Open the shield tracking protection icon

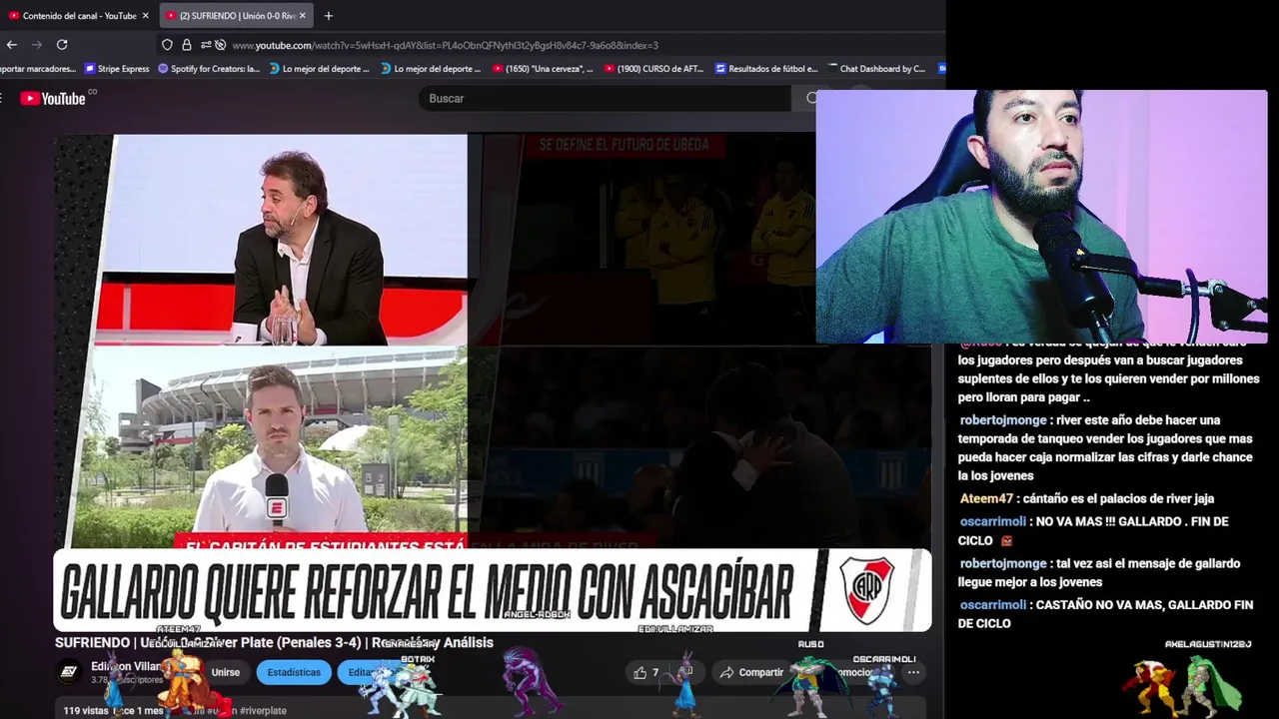[167, 45]
